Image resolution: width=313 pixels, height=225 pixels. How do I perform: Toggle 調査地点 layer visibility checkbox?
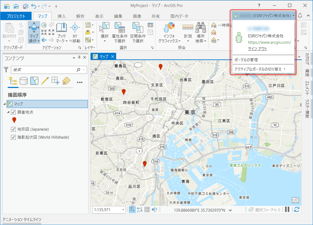click(x=13, y=112)
